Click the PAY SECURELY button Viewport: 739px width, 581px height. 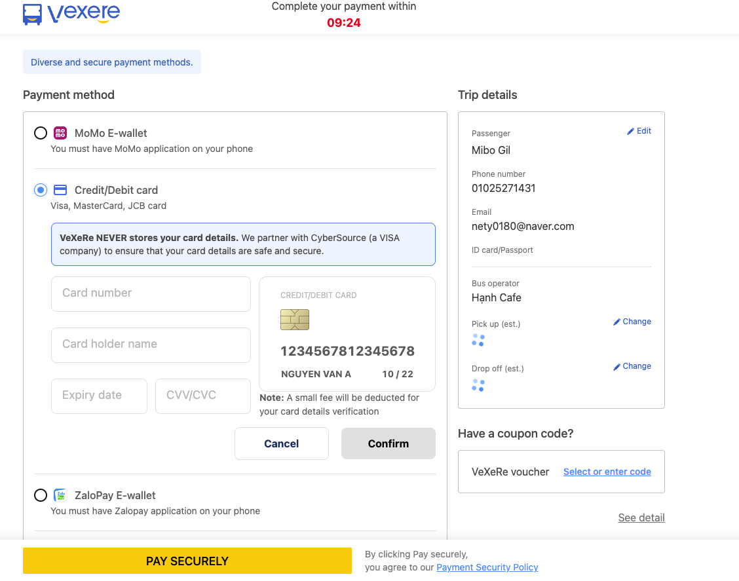pos(187,561)
